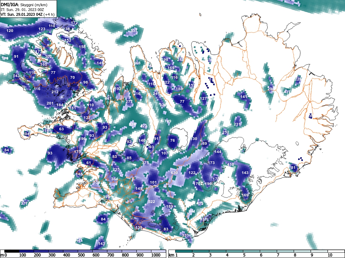Click the visibility value '184' on the map
The width and height of the screenshot is (345, 258).
60,105
